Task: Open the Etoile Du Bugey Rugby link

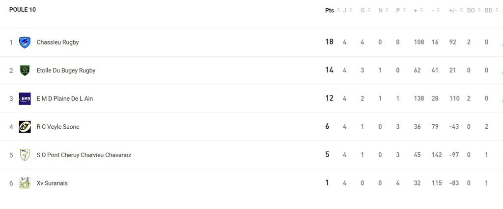Action: (x=66, y=70)
